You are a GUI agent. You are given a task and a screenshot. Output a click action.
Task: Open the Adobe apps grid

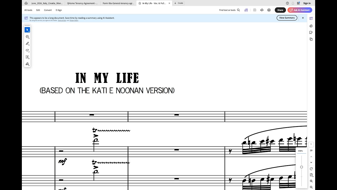(298, 3)
